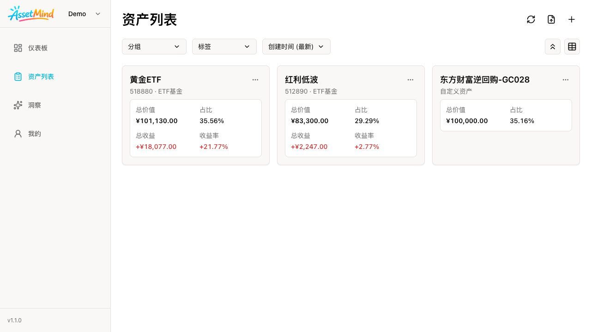Click the plus icon to add asset

pyautogui.click(x=572, y=19)
